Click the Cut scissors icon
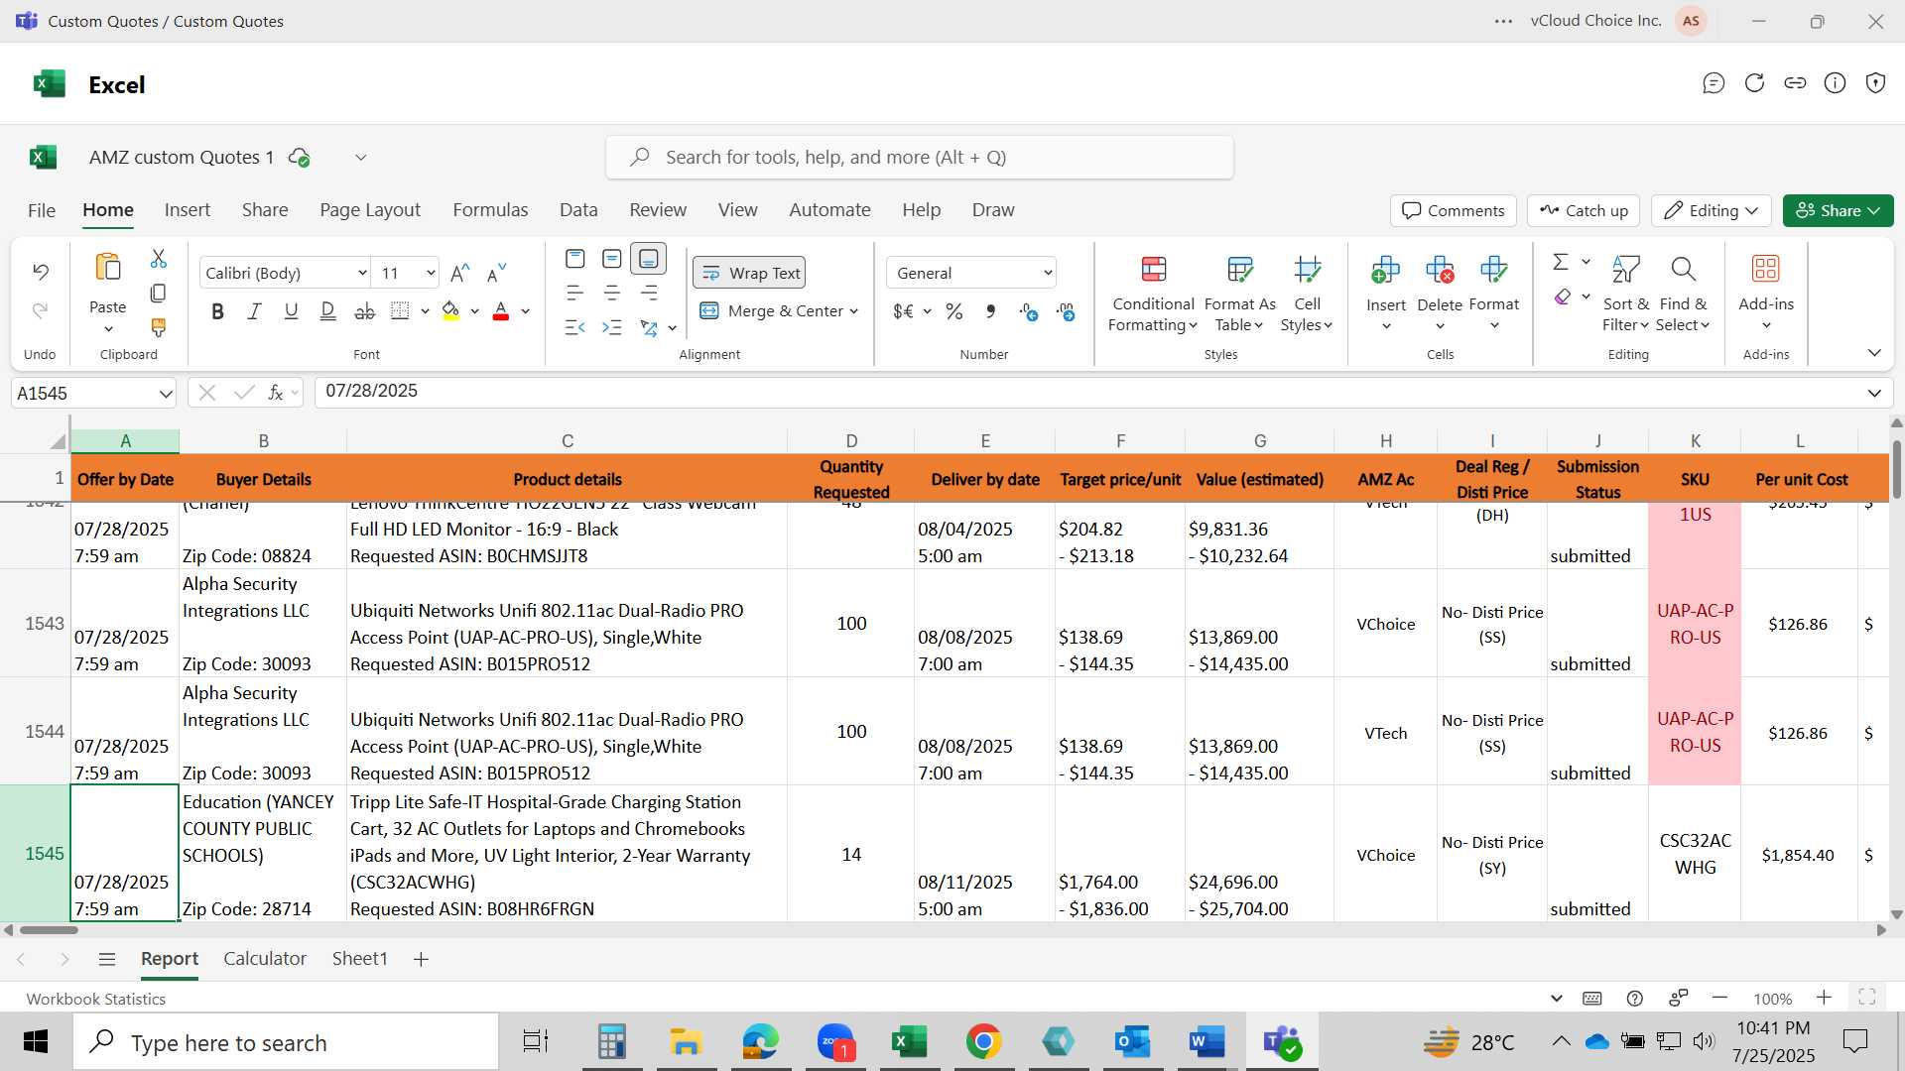 point(159,259)
